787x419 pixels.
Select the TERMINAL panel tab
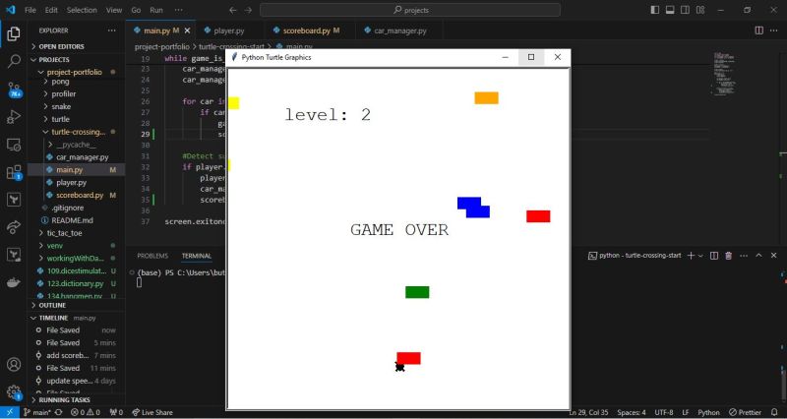196,256
